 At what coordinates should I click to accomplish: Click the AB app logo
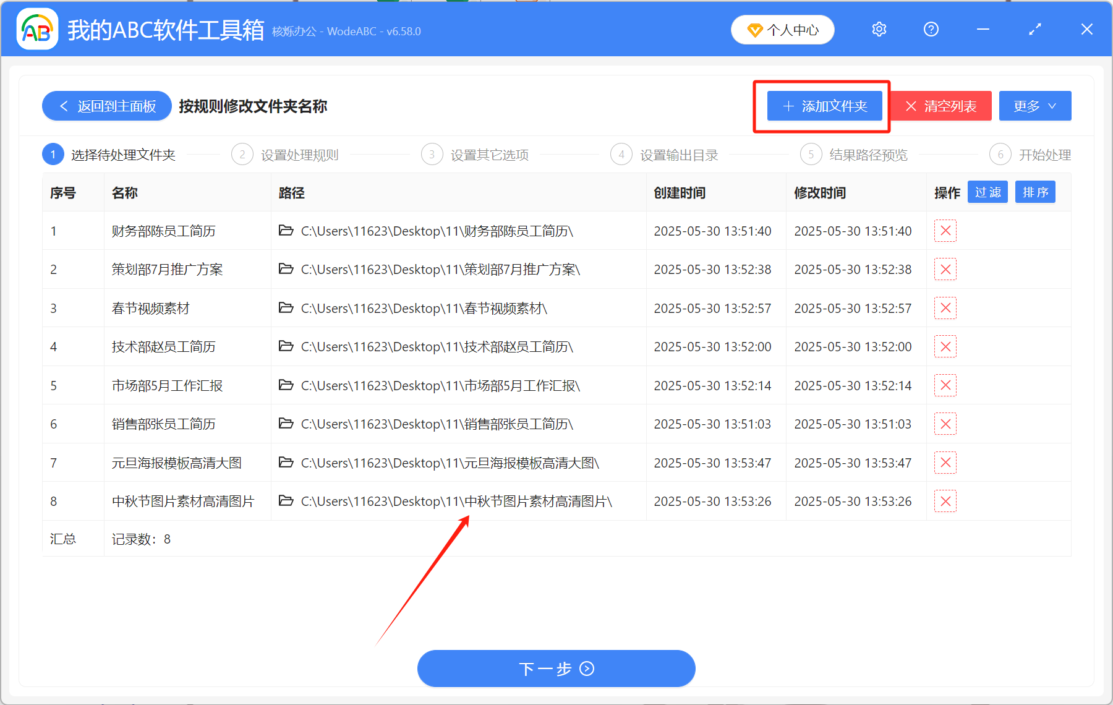click(x=37, y=28)
